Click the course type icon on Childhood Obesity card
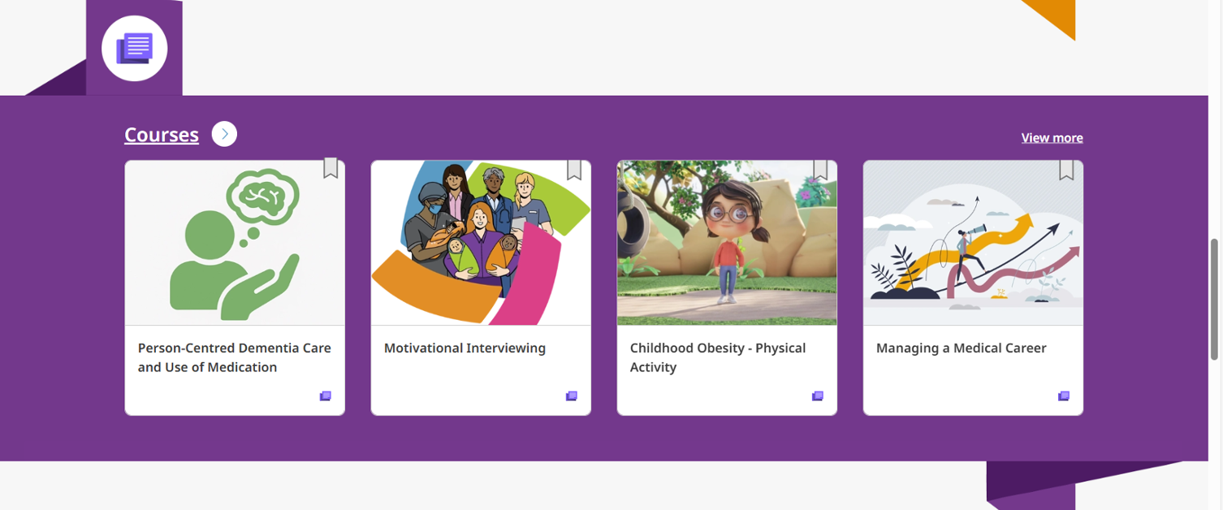This screenshot has height=510, width=1223. pyautogui.click(x=818, y=396)
